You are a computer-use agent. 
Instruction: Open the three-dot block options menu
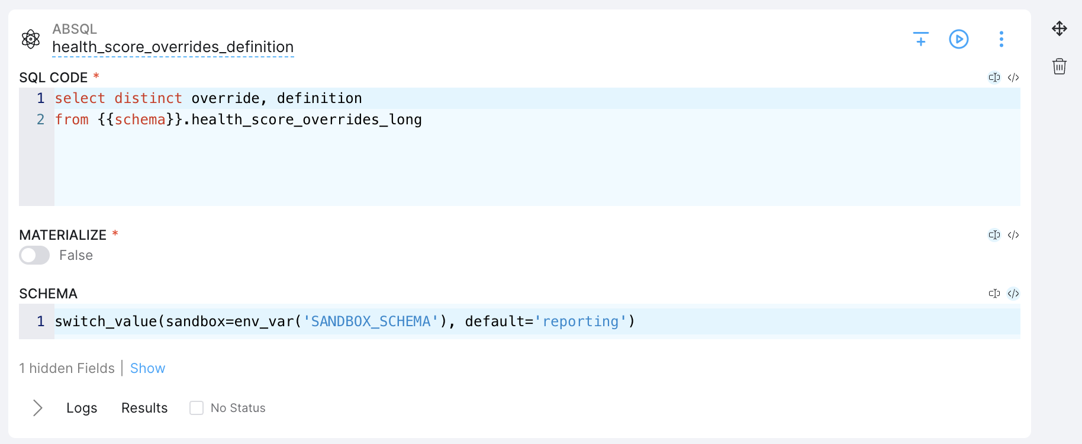(x=1002, y=39)
